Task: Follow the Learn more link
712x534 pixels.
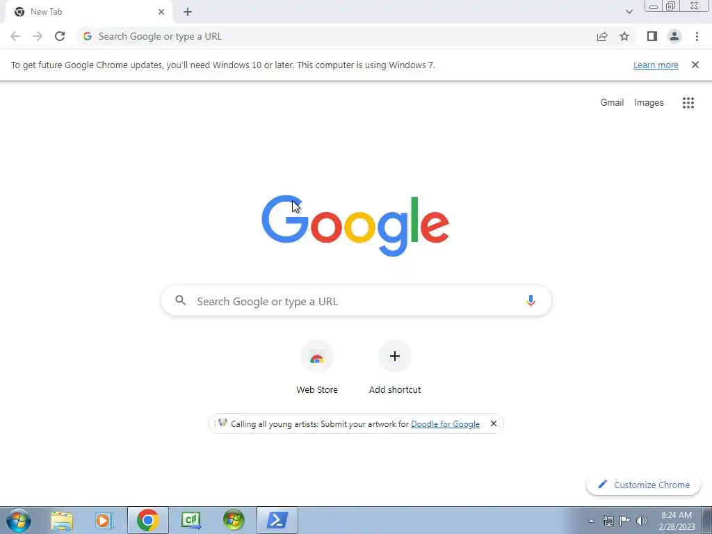Action: point(656,65)
